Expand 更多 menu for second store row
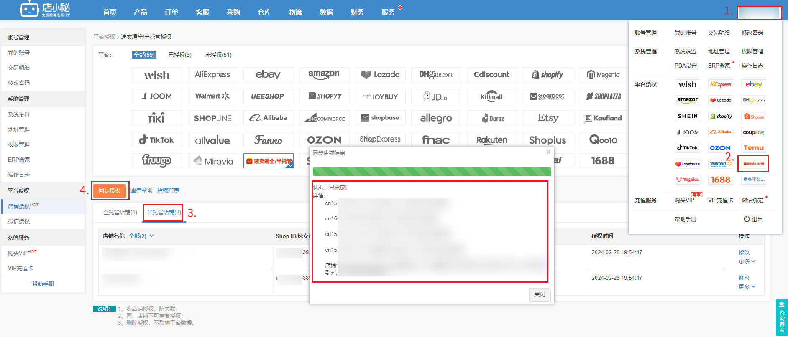Image resolution: width=788 pixels, height=337 pixels. pos(747,287)
